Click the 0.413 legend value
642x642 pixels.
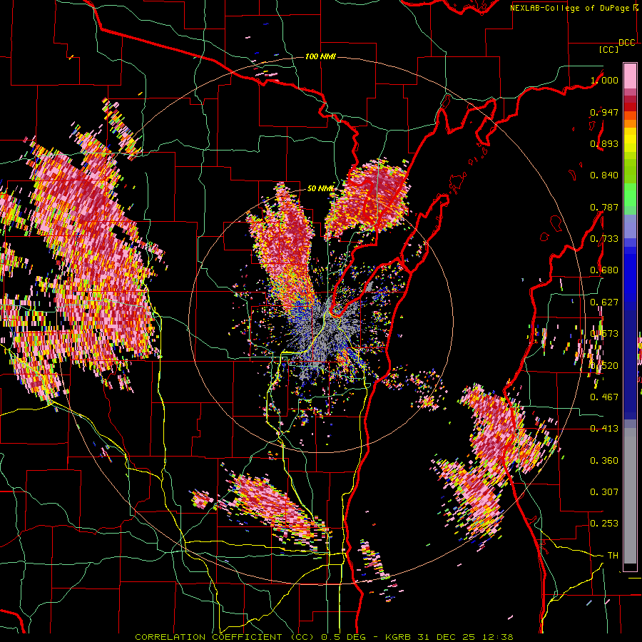click(604, 429)
